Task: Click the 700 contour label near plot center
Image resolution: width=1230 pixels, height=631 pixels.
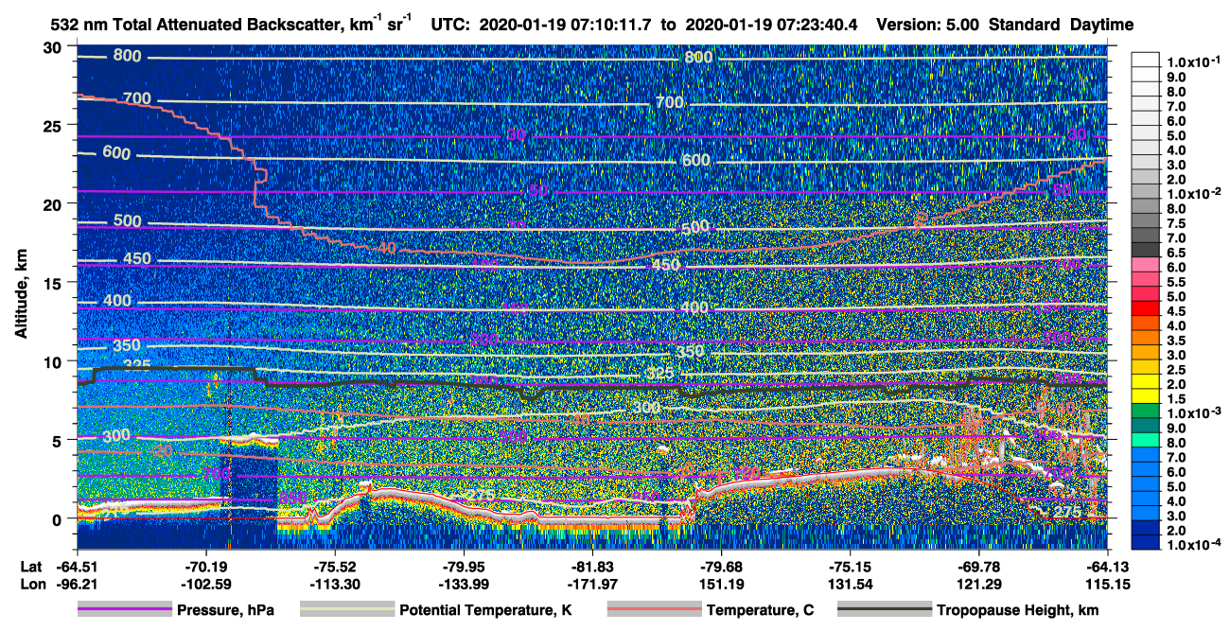Action: pos(669,102)
